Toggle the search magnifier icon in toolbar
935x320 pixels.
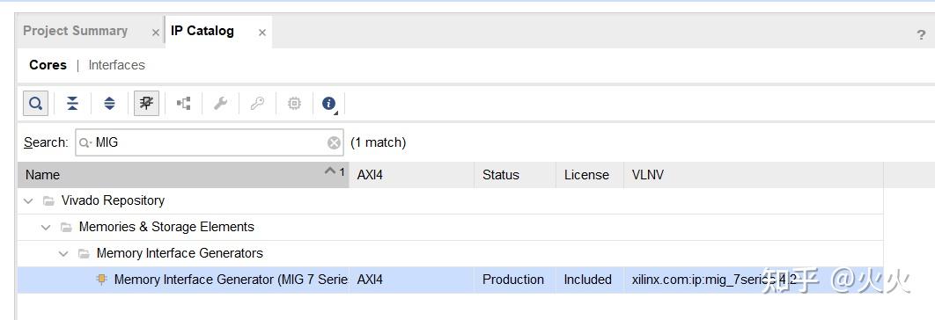pos(36,104)
